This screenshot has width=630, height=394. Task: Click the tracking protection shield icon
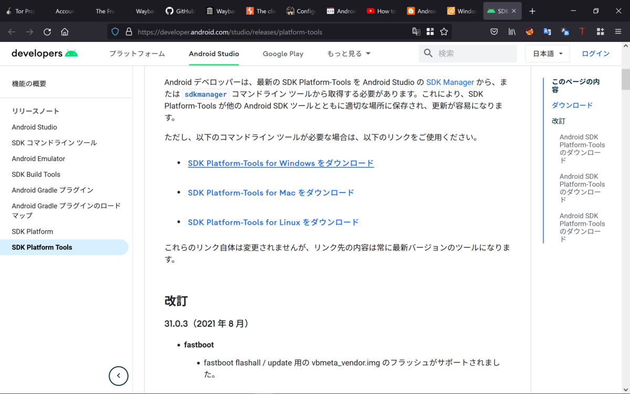(115, 32)
